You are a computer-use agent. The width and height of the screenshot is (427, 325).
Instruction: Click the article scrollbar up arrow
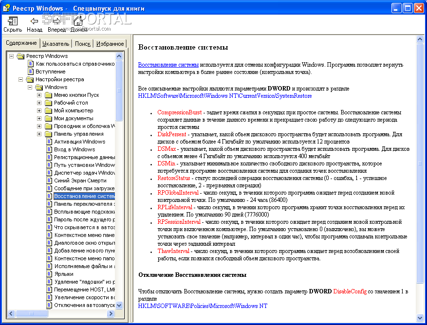(x=420, y=39)
